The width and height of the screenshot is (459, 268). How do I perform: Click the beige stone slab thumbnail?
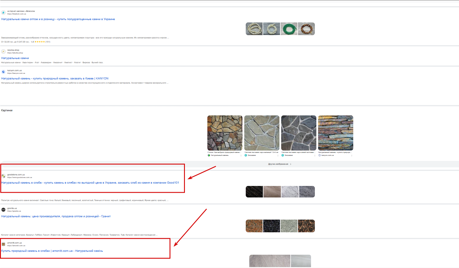pos(272,192)
